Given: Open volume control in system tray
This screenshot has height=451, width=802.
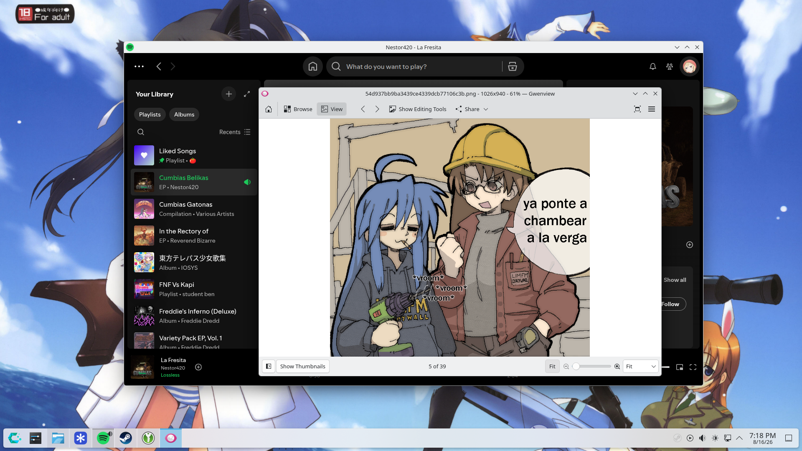Looking at the screenshot, I should 703,438.
